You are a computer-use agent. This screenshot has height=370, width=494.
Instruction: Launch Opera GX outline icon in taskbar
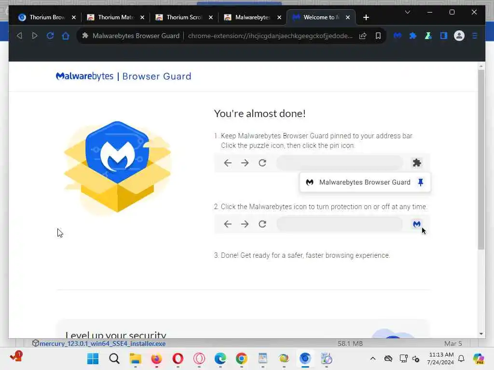(x=199, y=358)
